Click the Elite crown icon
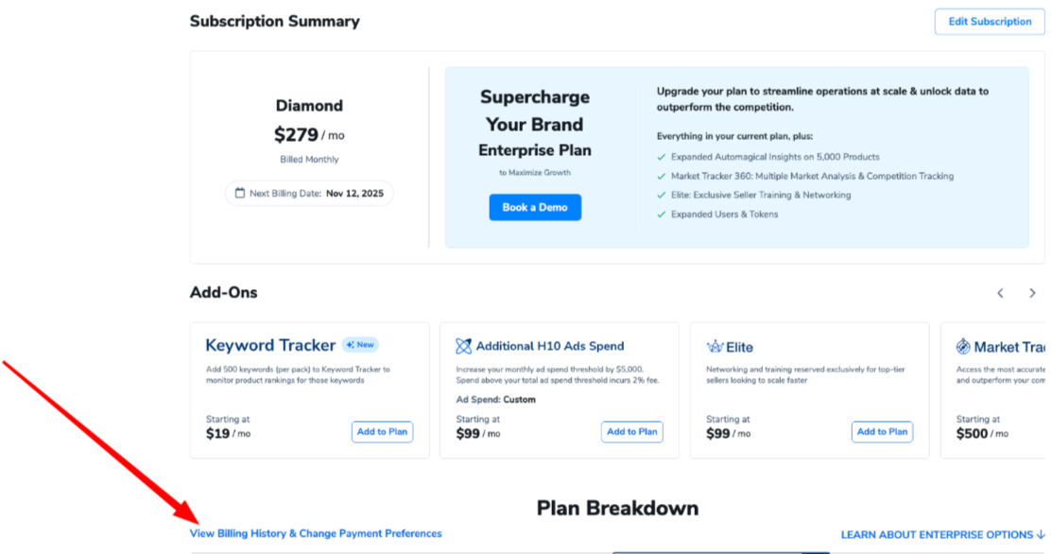1052x554 pixels. [715, 347]
